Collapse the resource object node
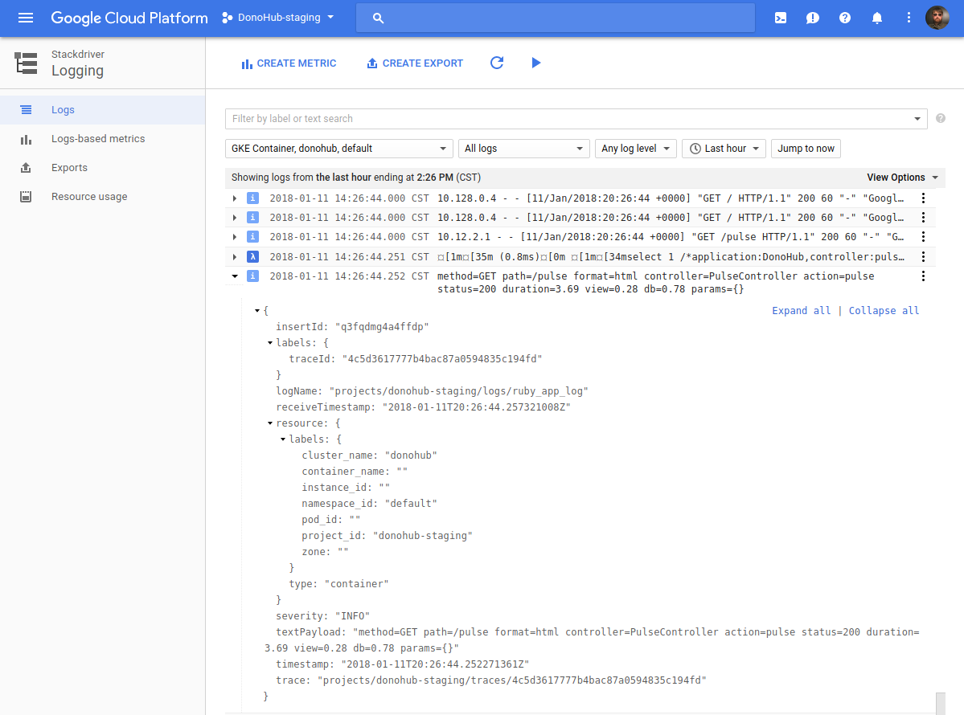964x715 pixels. tap(270, 423)
